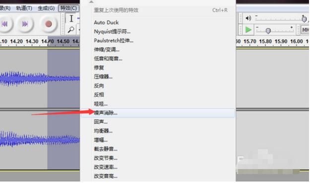The image size is (311, 184).
Task: Click the green Play-at-speed button
Action: [x=248, y=30]
